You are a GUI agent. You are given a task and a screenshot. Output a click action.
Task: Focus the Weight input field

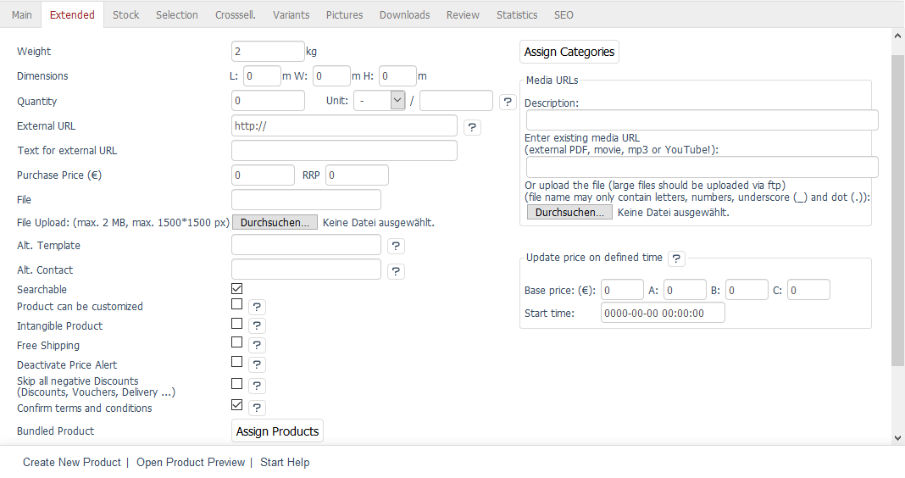click(268, 52)
